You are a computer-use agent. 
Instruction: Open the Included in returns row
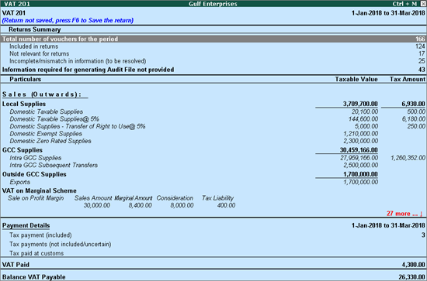pyautogui.click(x=213, y=46)
